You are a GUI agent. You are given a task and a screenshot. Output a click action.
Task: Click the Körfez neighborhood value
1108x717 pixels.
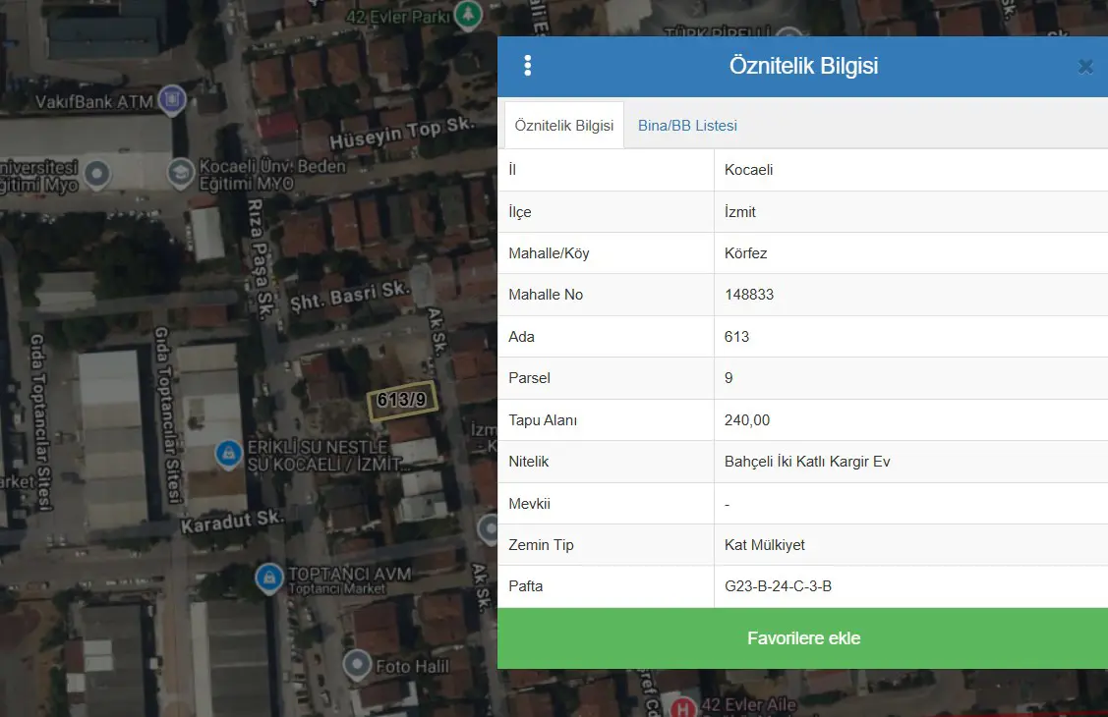tap(745, 253)
